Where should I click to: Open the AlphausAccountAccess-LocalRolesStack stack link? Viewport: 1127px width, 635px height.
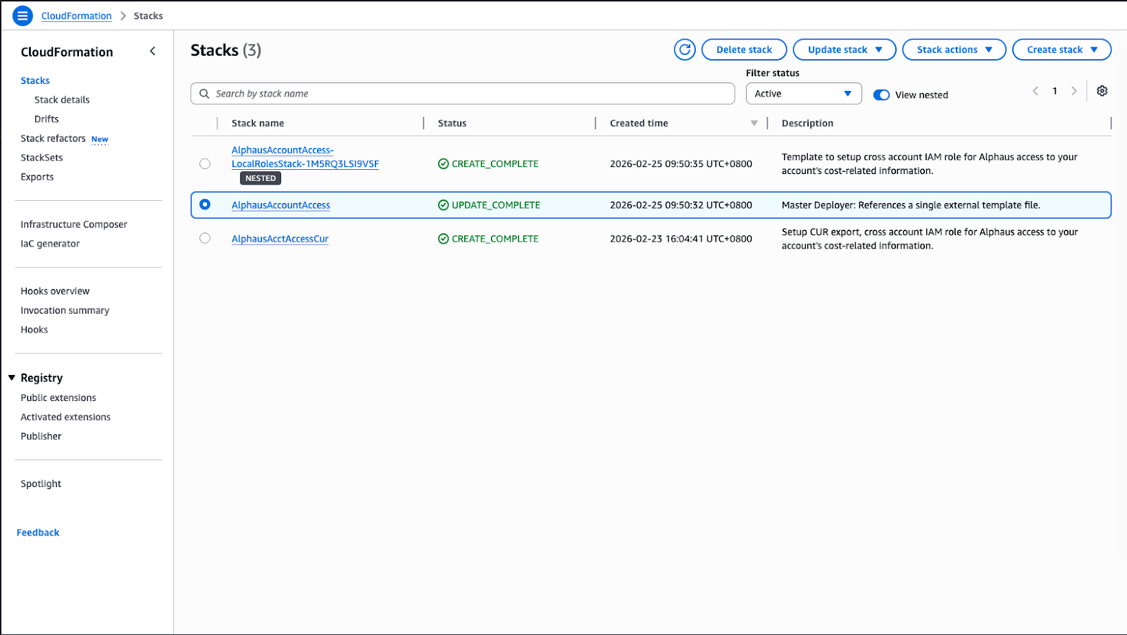pyautogui.click(x=305, y=157)
